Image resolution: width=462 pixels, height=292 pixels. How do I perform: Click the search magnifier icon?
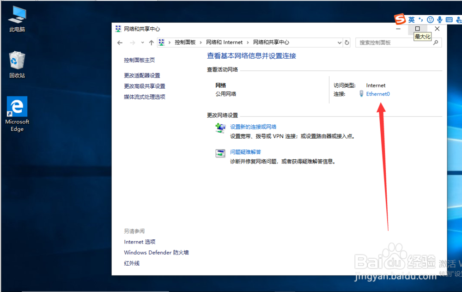[436, 43]
